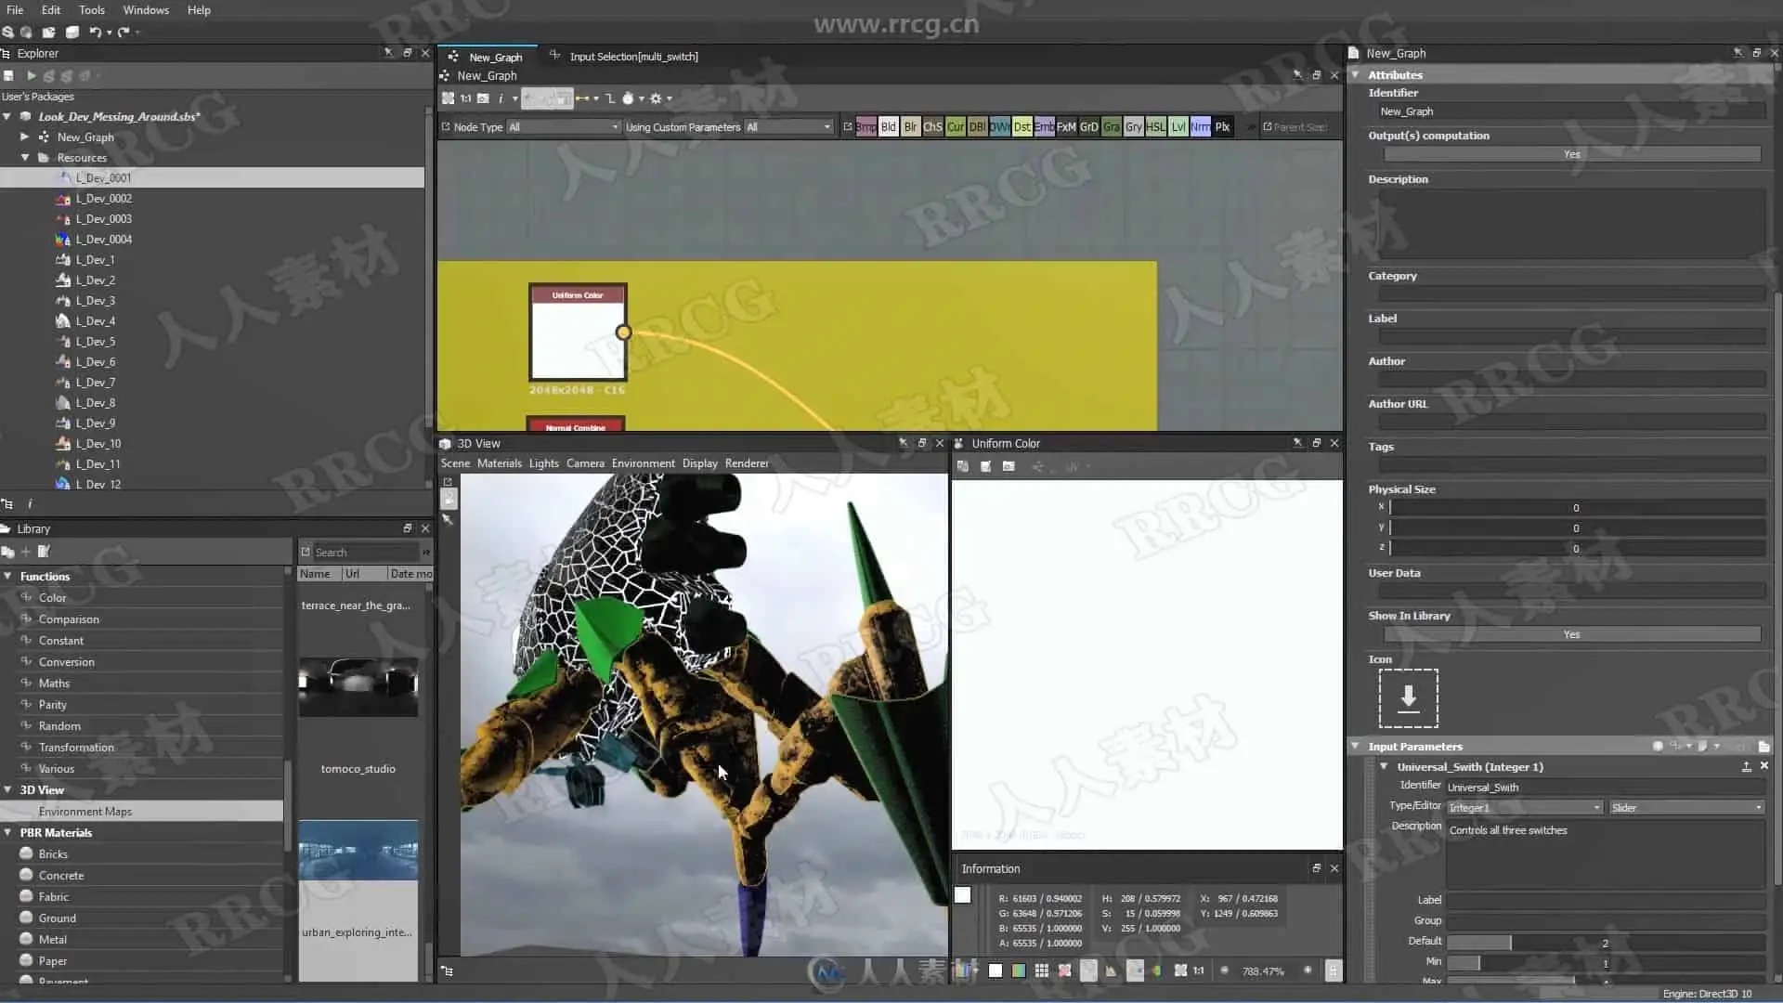Click the download arrow Icon placeholder
Screen dimensions: 1783x1003
(x=1408, y=698)
